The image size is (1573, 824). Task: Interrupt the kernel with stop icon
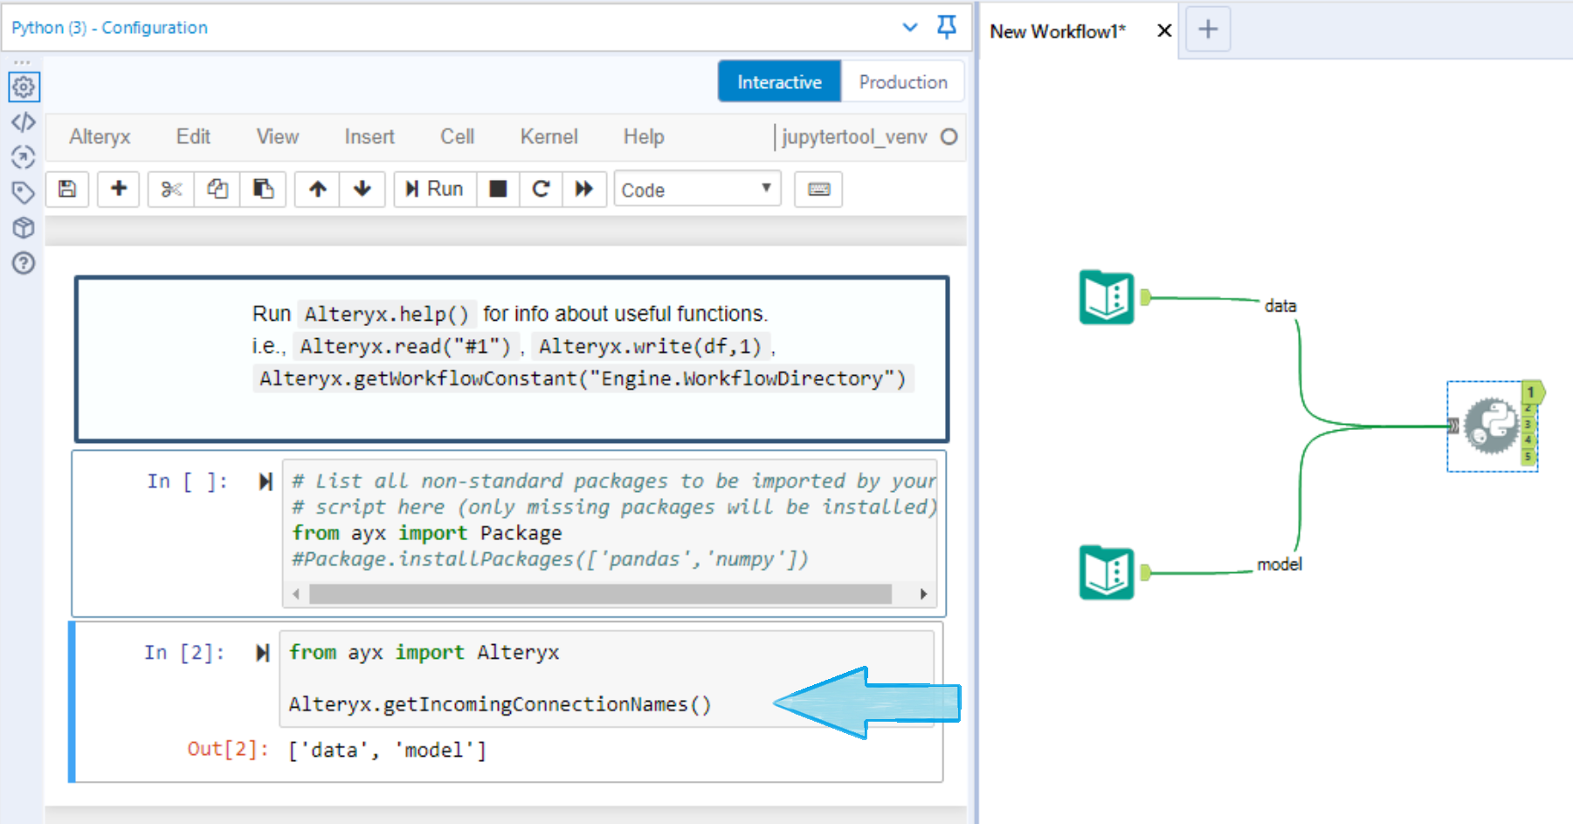click(498, 190)
